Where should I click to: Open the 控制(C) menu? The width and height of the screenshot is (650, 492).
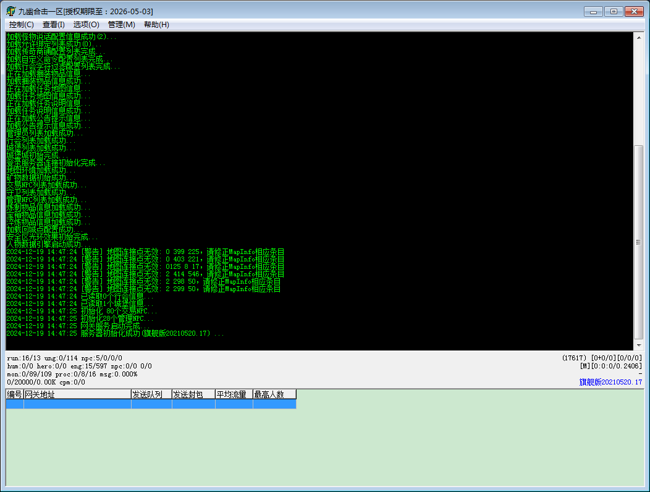[x=21, y=25]
